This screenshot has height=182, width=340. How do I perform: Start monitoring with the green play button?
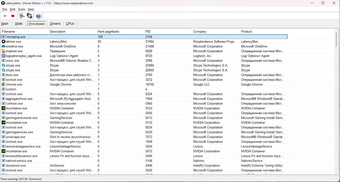coord(5,16)
